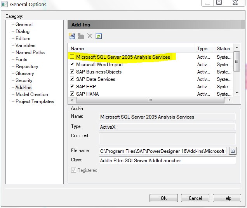Open the Security category
The width and height of the screenshot is (247, 208).
point(24,80)
